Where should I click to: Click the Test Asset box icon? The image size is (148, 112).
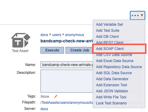(x=21, y=40)
